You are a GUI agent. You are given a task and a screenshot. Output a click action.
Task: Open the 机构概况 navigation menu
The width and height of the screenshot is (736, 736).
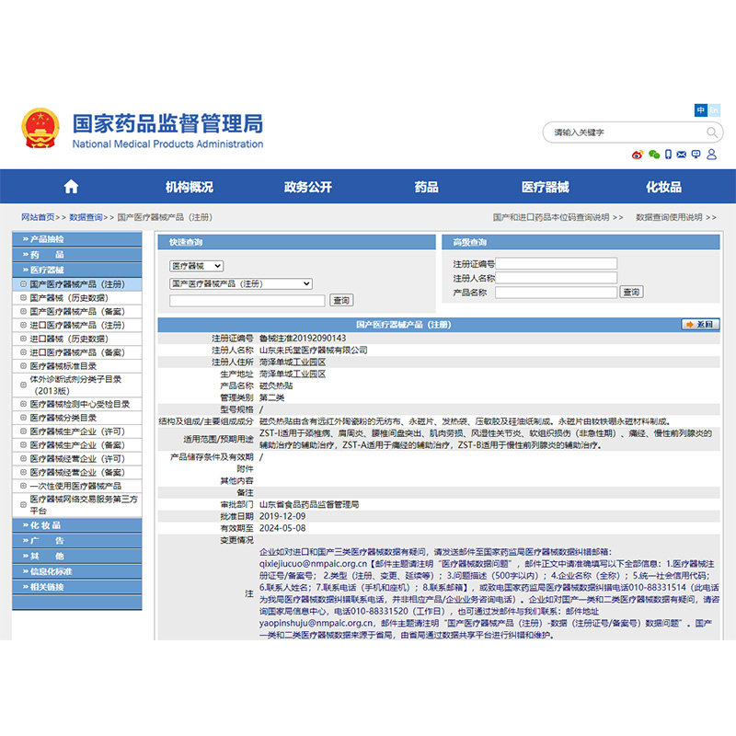(x=190, y=187)
